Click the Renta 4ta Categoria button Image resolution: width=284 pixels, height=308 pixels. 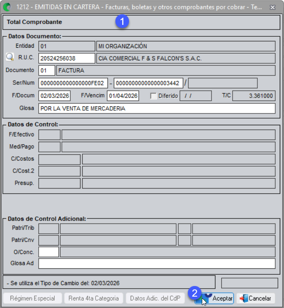click(94, 298)
